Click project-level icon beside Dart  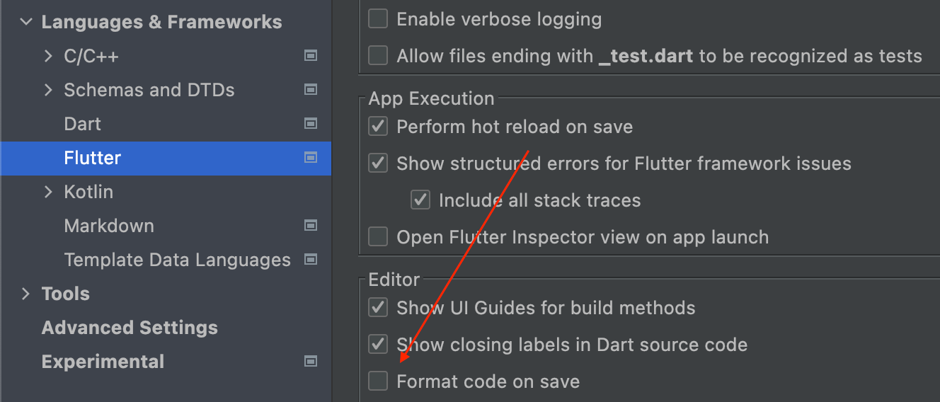point(310,124)
